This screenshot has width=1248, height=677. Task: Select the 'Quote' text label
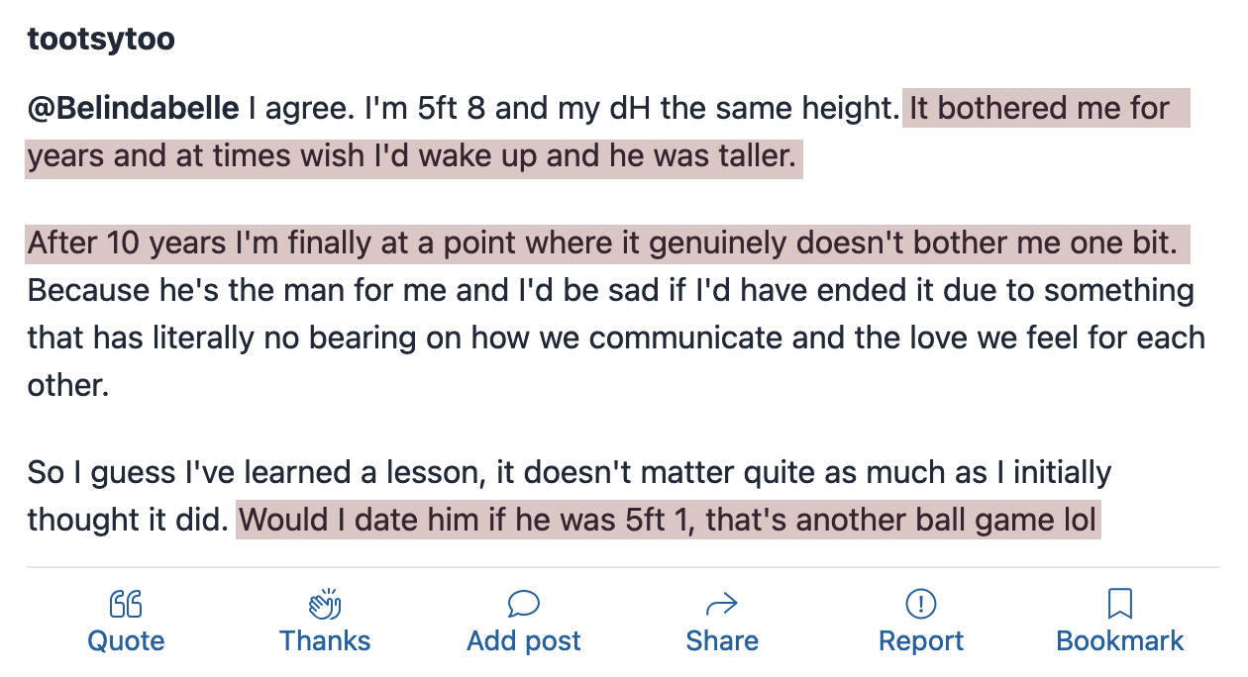coord(126,640)
